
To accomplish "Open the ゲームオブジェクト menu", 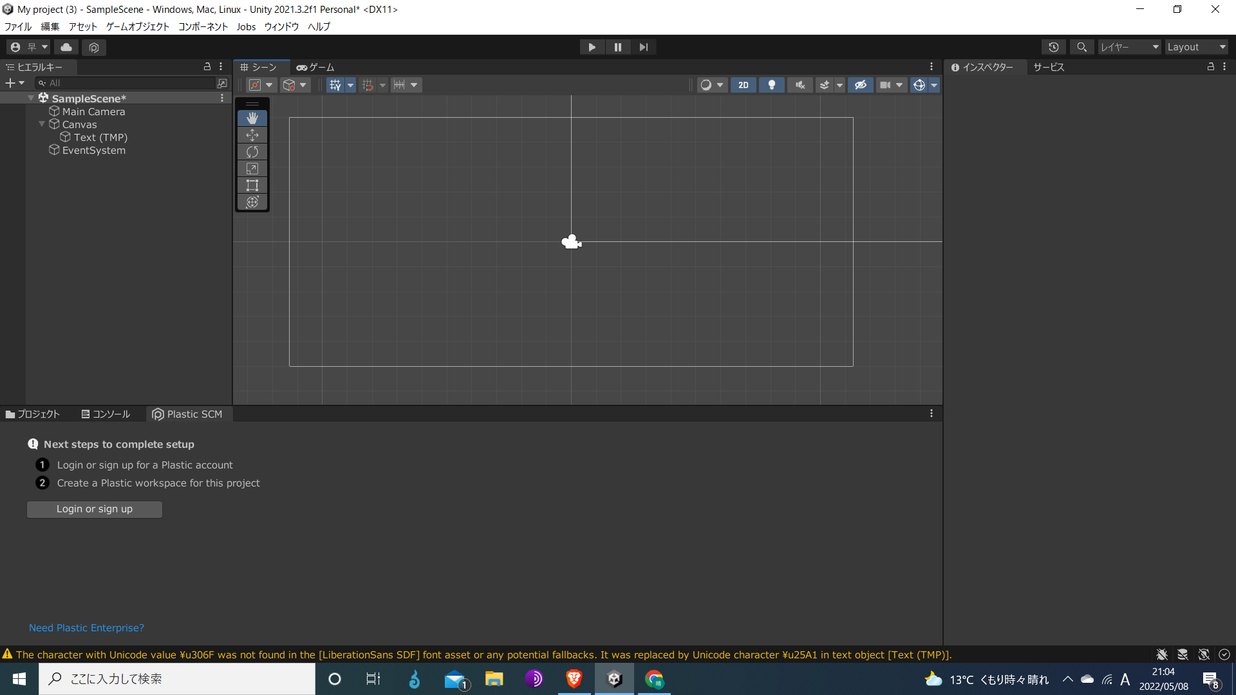I will [x=138, y=26].
